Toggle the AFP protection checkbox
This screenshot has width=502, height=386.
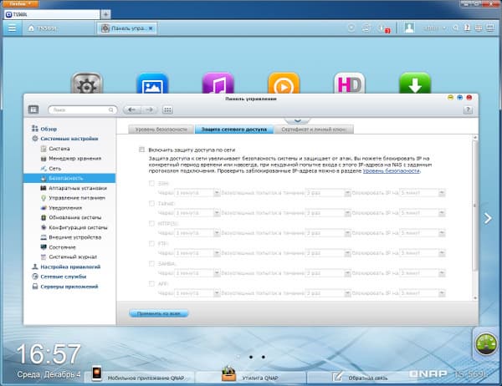(x=151, y=284)
